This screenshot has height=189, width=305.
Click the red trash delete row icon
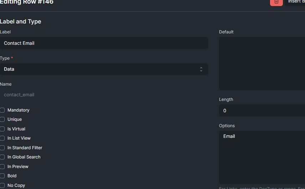point(276,2)
